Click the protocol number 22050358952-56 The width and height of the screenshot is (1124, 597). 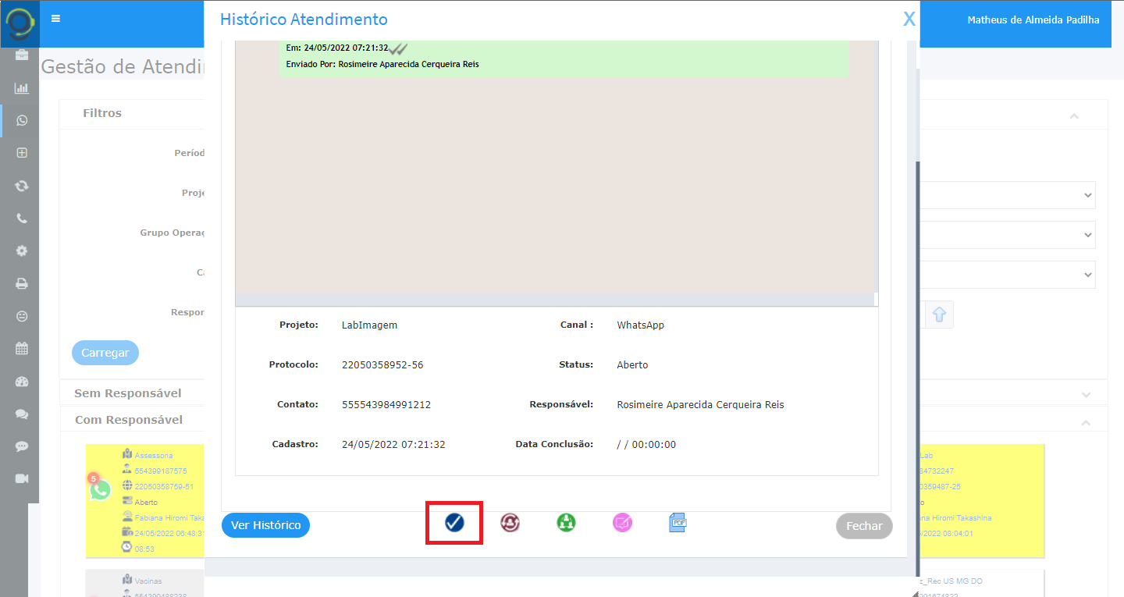[382, 364]
